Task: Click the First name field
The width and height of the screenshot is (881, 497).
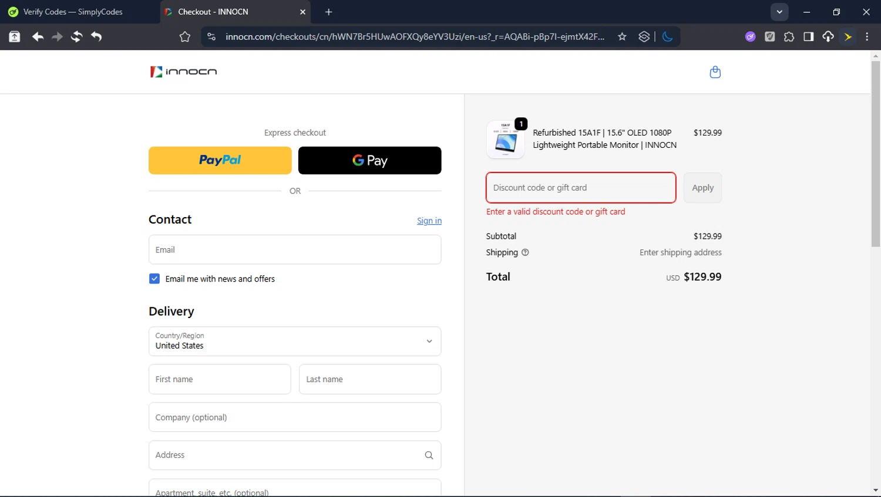Action: 220,379
